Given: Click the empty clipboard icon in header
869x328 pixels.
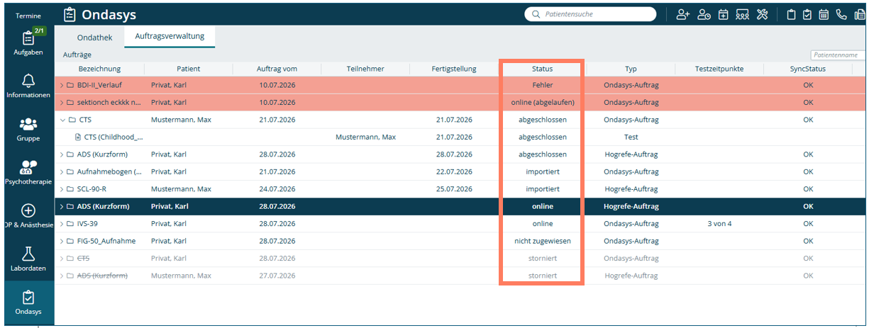Looking at the screenshot, I should coord(791,14).
